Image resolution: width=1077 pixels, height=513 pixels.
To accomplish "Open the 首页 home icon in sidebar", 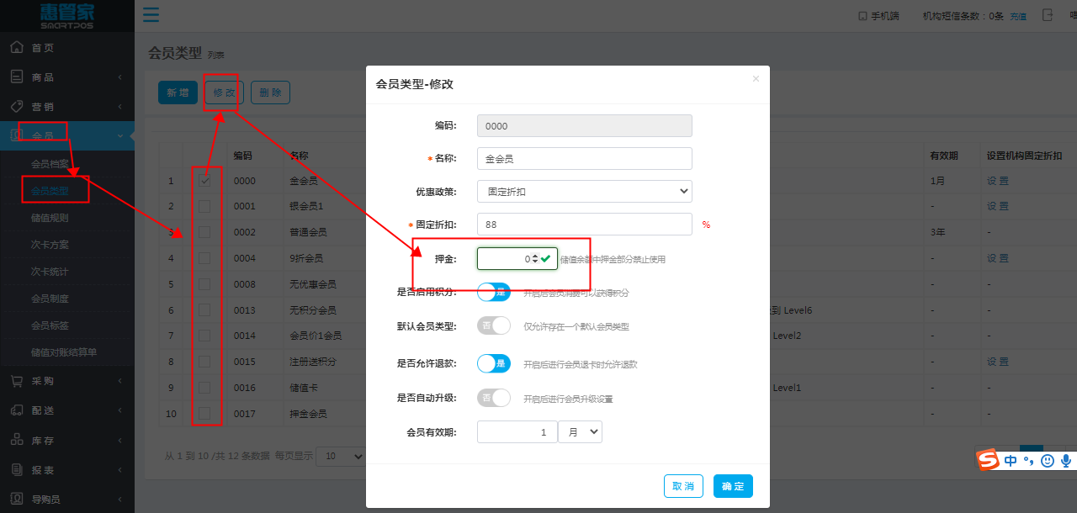I will (x=17, y=48).
